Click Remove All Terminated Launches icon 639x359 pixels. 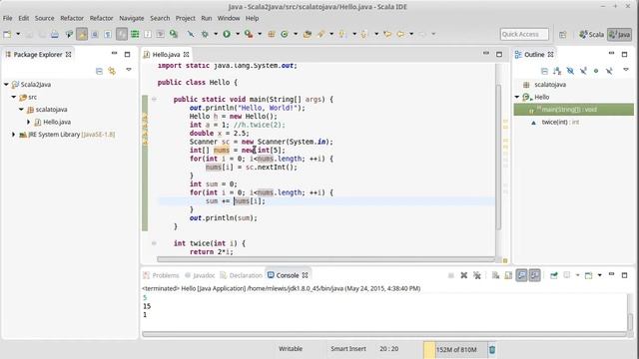pyautogui.click(x=477, y=275)
